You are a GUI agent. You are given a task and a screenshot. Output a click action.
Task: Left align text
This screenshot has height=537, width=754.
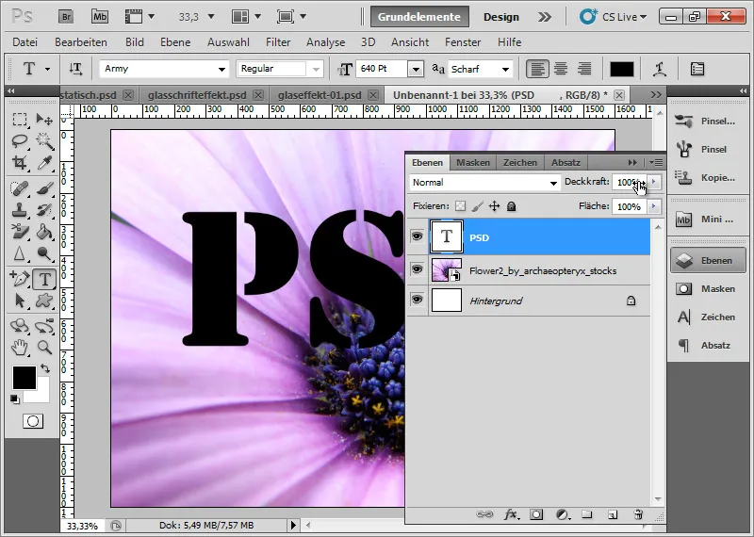536,69
